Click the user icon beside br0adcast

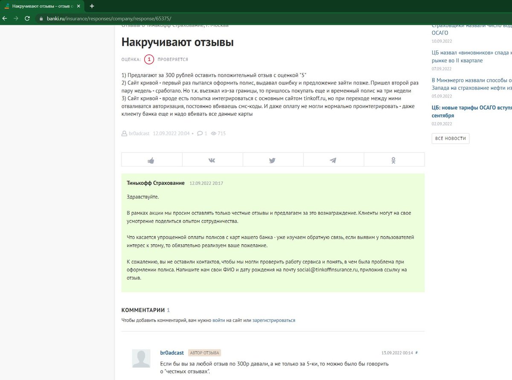[x=124, y=134]
